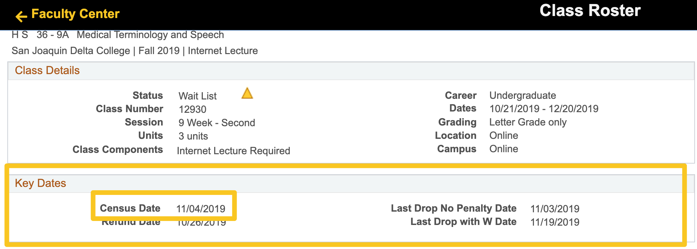The width and height of the screenshot is (697, 249).
Task: Click the back arrow beside Faculty Center
Action: 21,16
